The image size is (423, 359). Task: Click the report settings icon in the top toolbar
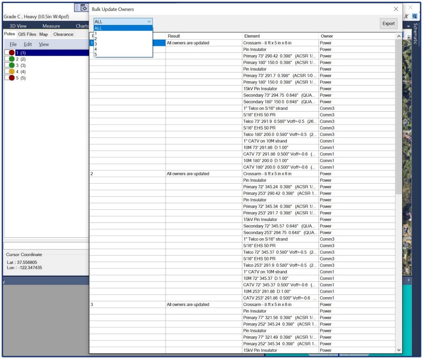(x=84, y=8)
